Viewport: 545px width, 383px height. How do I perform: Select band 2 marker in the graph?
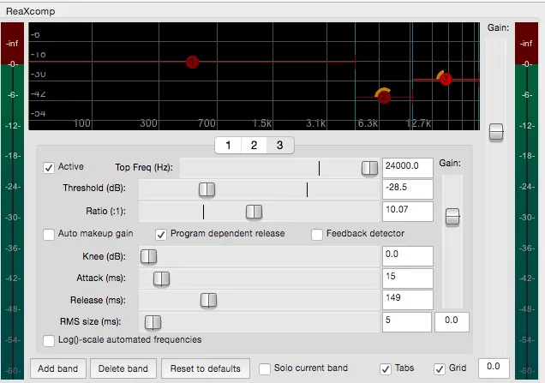pos(384,97)
